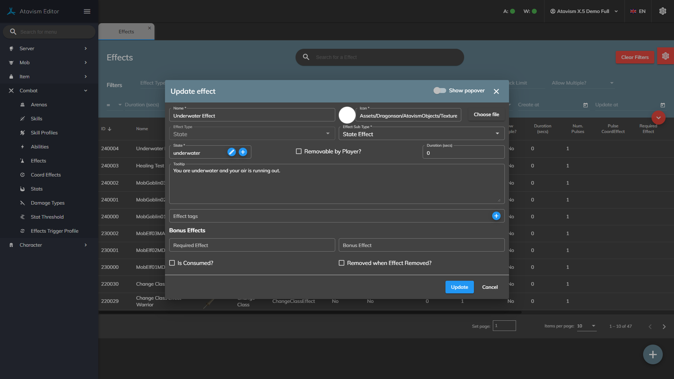Click the red table settings gear icon
Viewport: 674px width, 379px height.
tap(665, 56)
